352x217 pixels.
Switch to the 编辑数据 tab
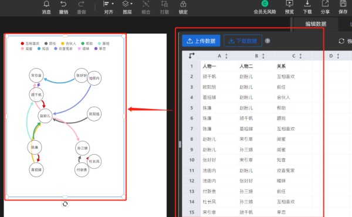[x=316, y=24]
